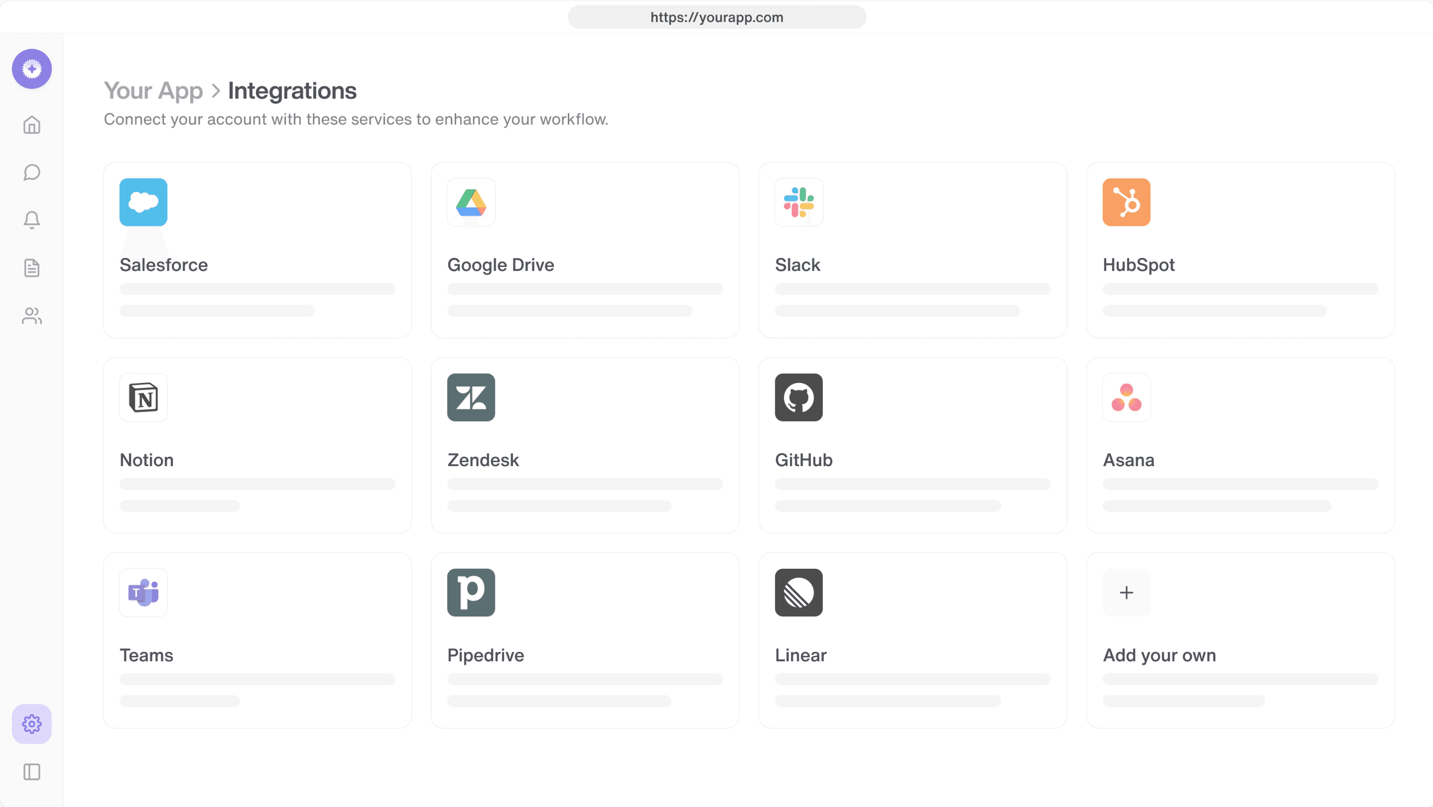Click the Salesforce cloud icon
The height and width of the screenshot is (807, 1433).
click(144, 202)
